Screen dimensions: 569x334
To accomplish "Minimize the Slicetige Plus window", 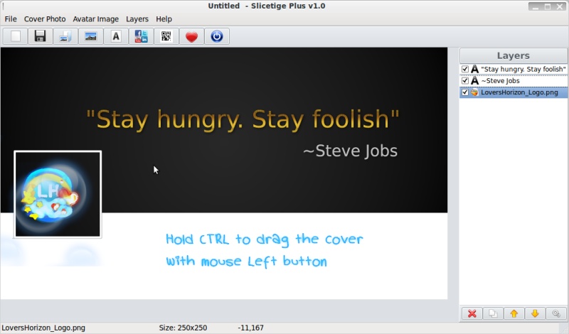I will (x=536, y=6).
